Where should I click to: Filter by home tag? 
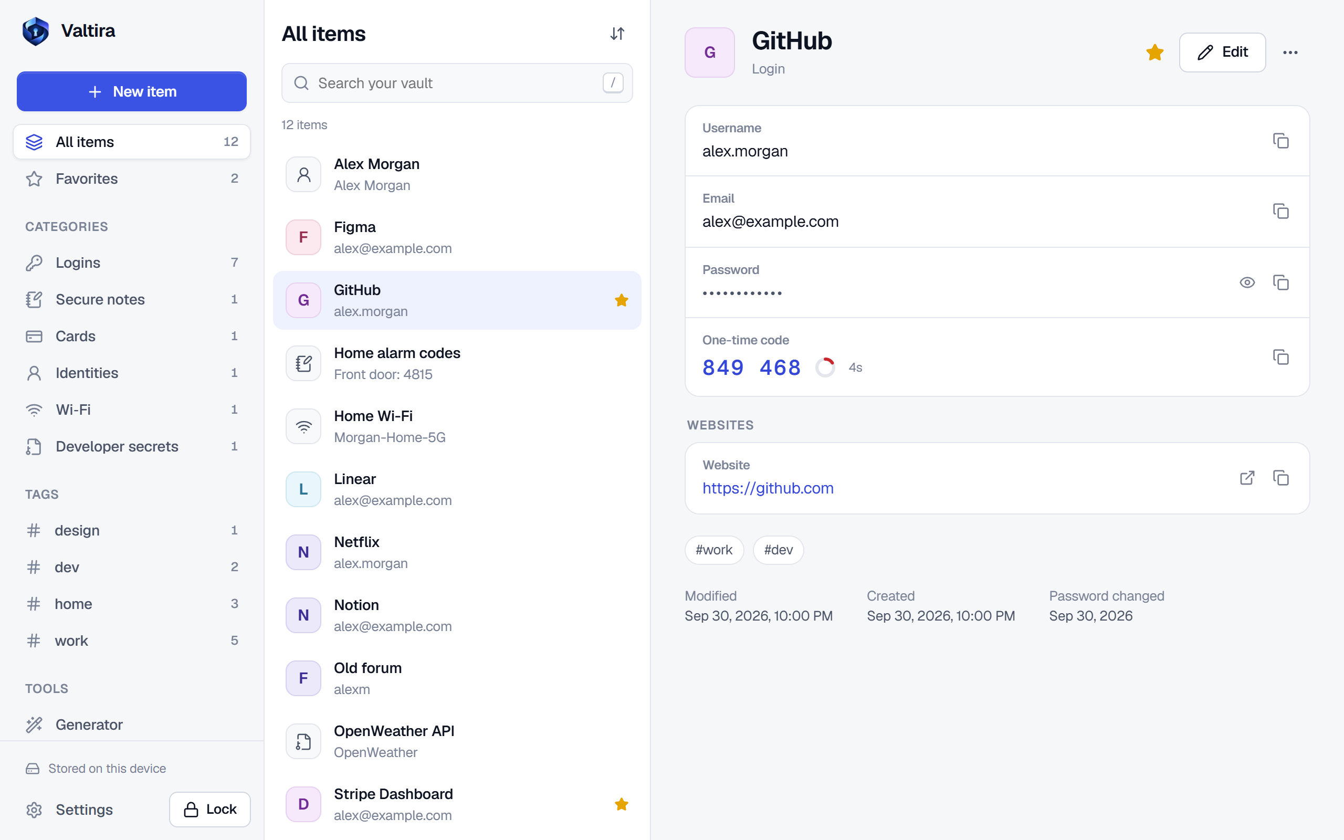click(x=132, y=603)
